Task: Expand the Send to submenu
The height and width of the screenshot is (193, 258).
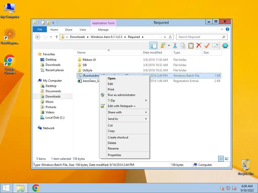Action: point(124,119)
